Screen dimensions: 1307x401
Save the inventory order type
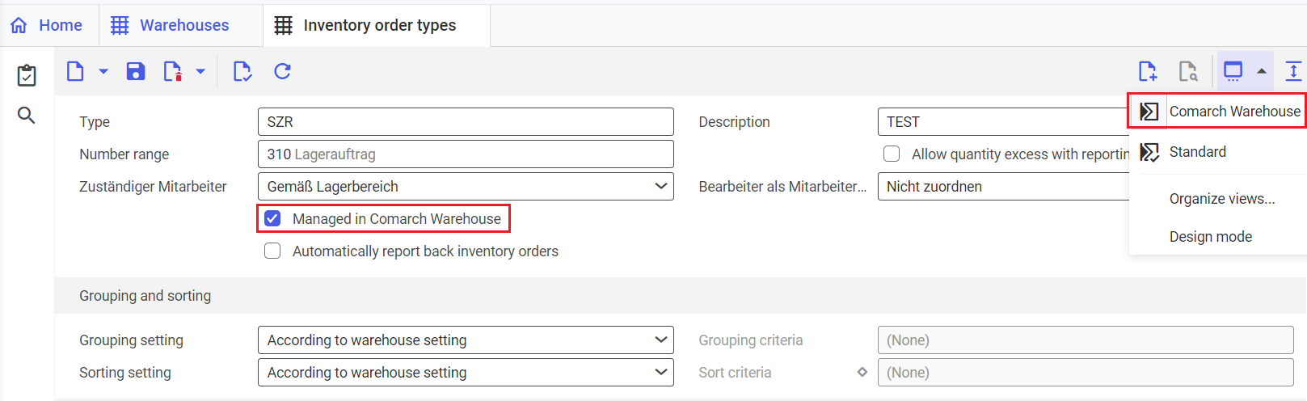pos(136,71)
